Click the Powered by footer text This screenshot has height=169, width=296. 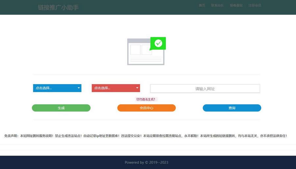(146, 162)
